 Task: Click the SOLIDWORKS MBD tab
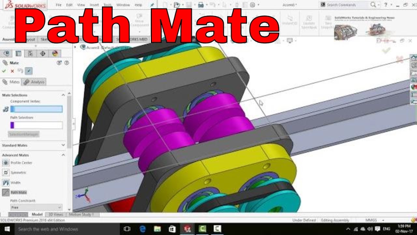click(132, 39)
